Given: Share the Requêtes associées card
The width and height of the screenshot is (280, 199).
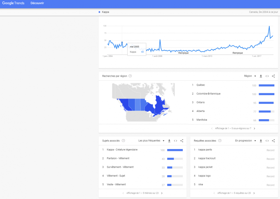Looking at the screenshot, I should coord(273,141).
